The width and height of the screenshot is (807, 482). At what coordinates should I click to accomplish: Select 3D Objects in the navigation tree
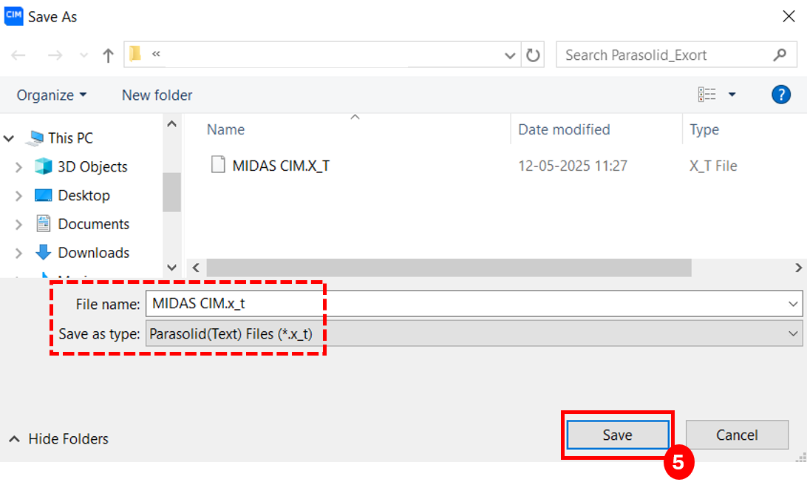[92, 167]
